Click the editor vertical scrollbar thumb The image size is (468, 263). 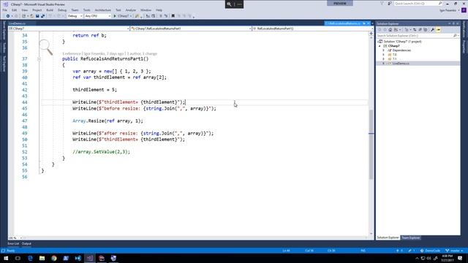coord(371,145)
